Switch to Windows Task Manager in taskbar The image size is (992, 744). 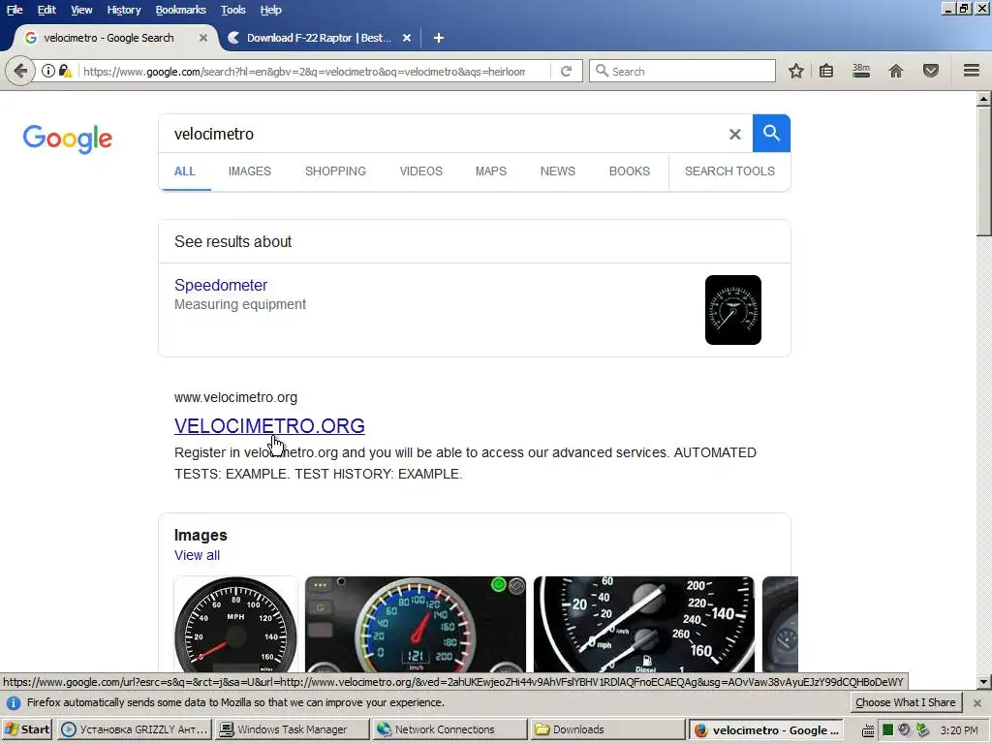[293, 729]
